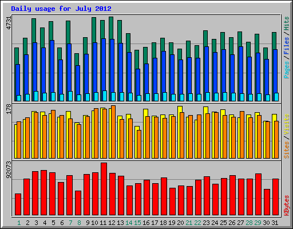Click the red KBytes bar for day 1
This screenshot has height=229, width=293.
tap(18, 204)
